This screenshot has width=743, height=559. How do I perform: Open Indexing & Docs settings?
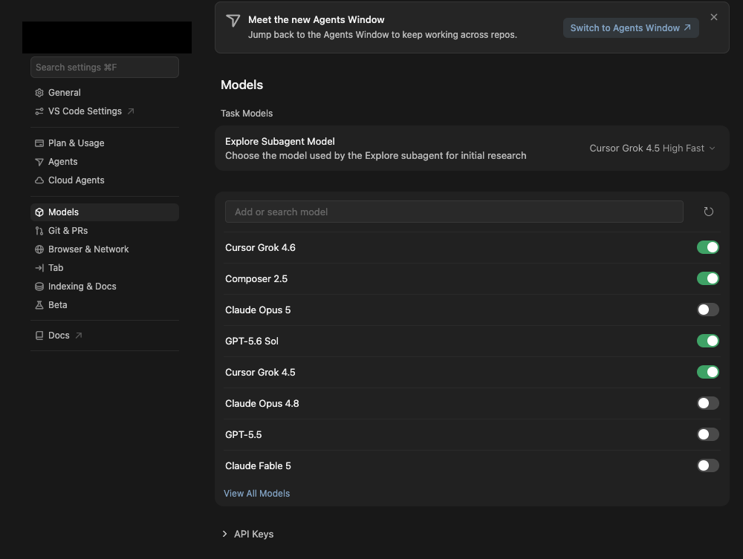click(105, 287)
